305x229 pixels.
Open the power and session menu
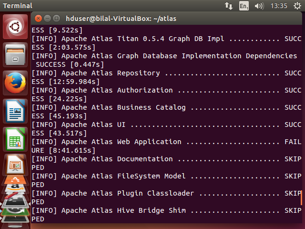[296, 6]
